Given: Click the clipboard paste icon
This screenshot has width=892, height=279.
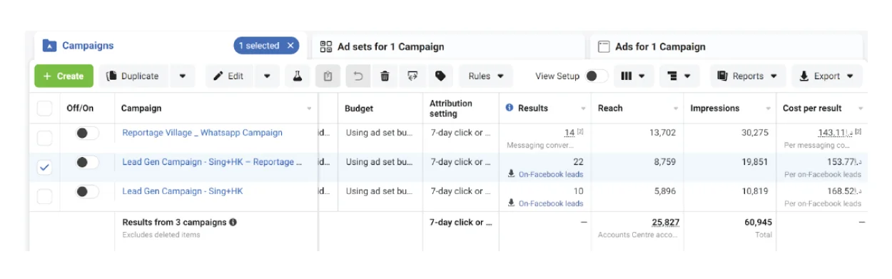Looking at the screenshot, I should pos(328,76).
